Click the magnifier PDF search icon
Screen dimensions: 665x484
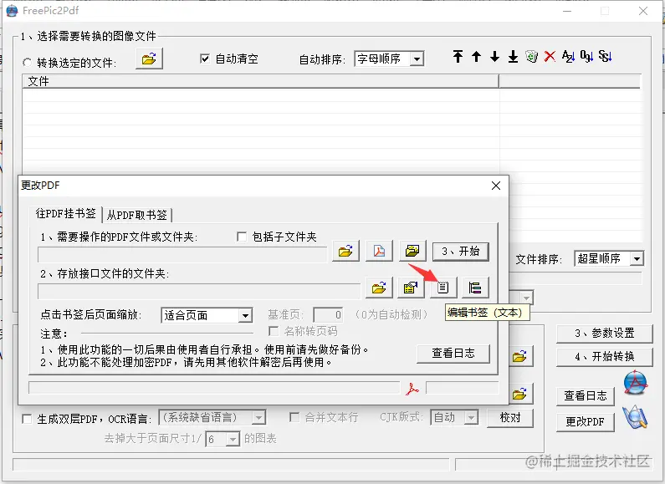635,417
